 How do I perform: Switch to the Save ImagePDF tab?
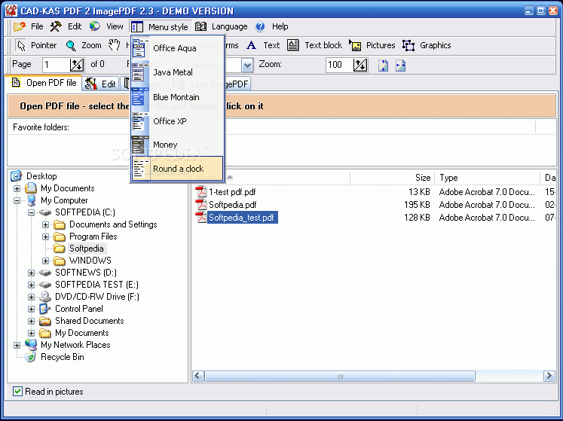[x=210, y=84]
